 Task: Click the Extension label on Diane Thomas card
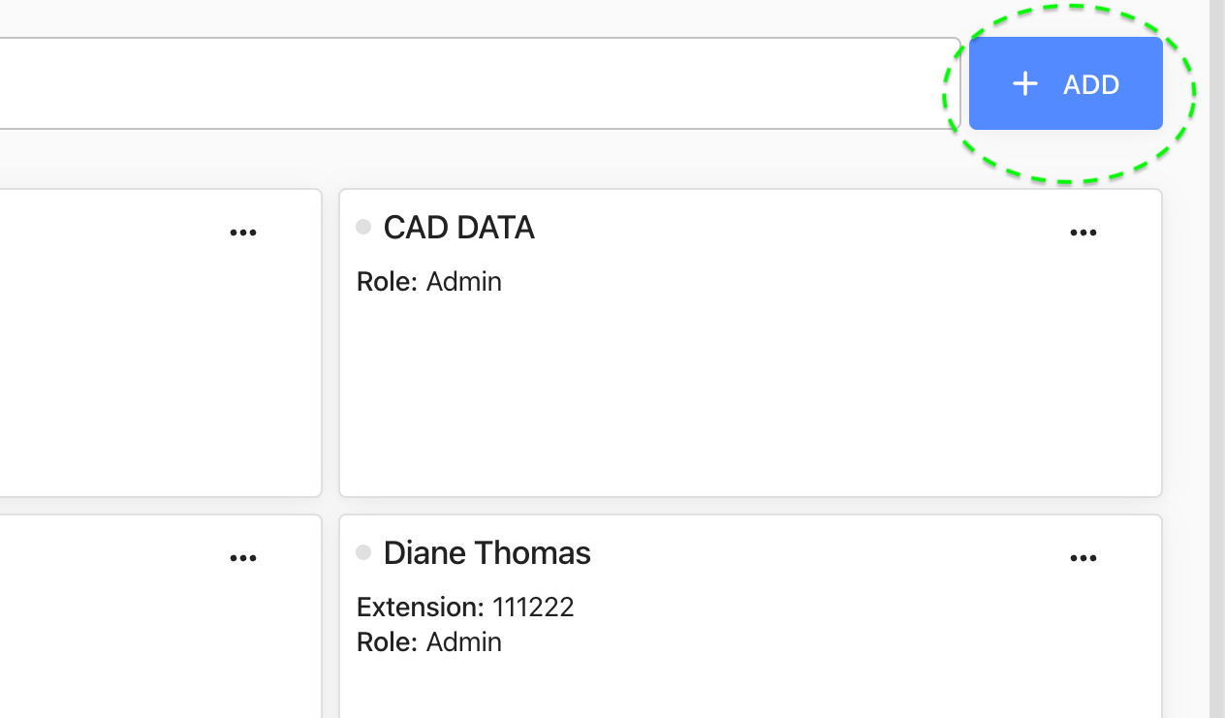tap(420, 608)
